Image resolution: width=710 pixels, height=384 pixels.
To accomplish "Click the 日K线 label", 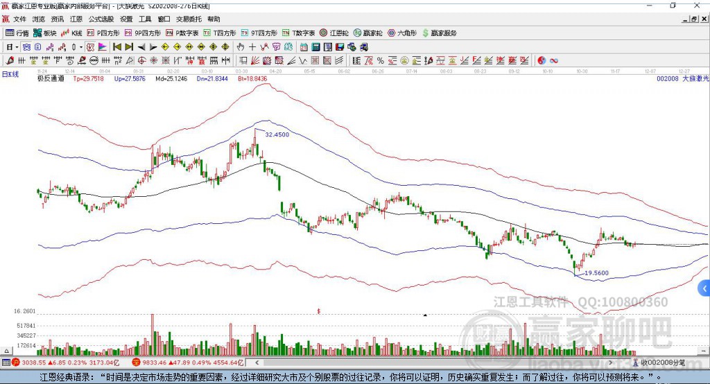I will 10,74.
